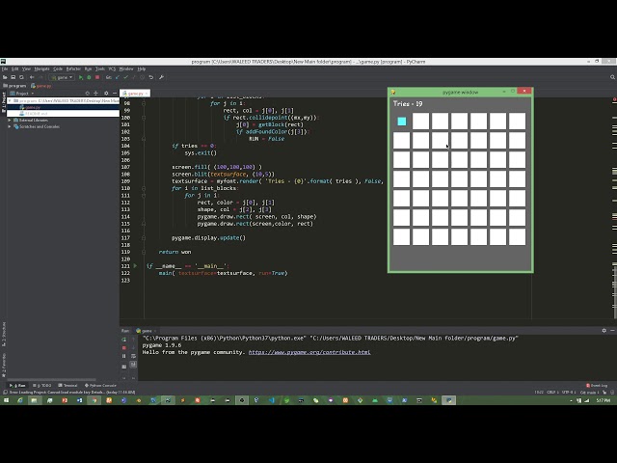Click the VCS update project arrow icon
The height and width of the screenshot is (463, 617).
118,77
